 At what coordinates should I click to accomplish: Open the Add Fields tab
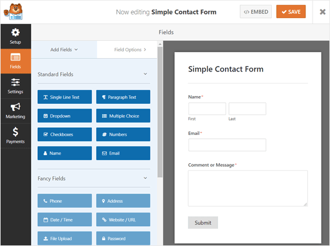point(64,50)
